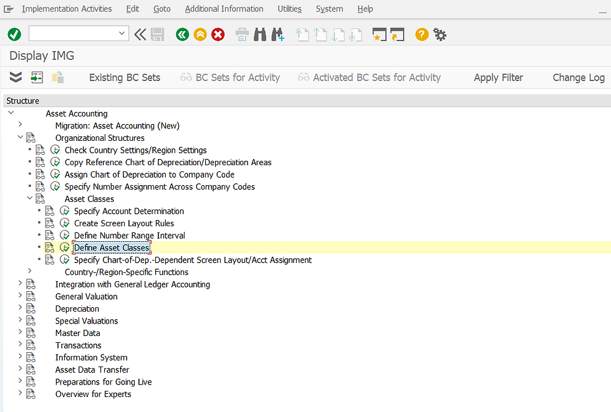Click the Create New Session icon
The width and height of the screenshot is (611, 412).
(x=380, y=35)
